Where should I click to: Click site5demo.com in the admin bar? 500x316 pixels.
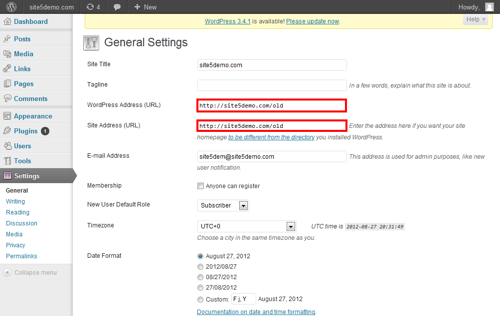pos(51,7)
